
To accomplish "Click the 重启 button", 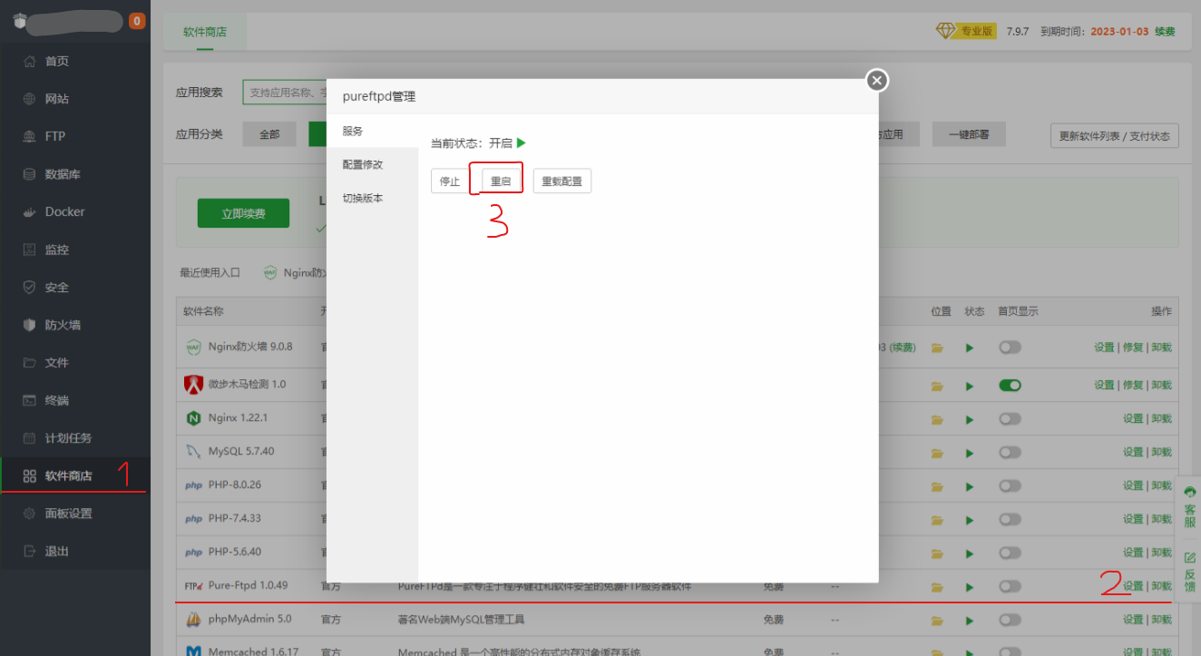I will tap(501, 181).
